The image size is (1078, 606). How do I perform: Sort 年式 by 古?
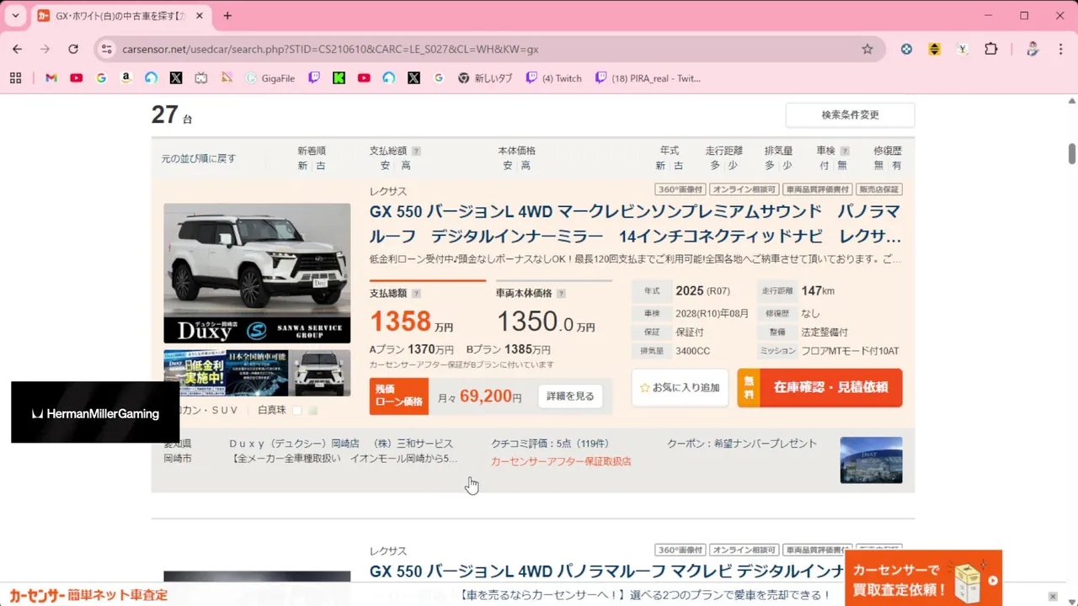point(679,166)
